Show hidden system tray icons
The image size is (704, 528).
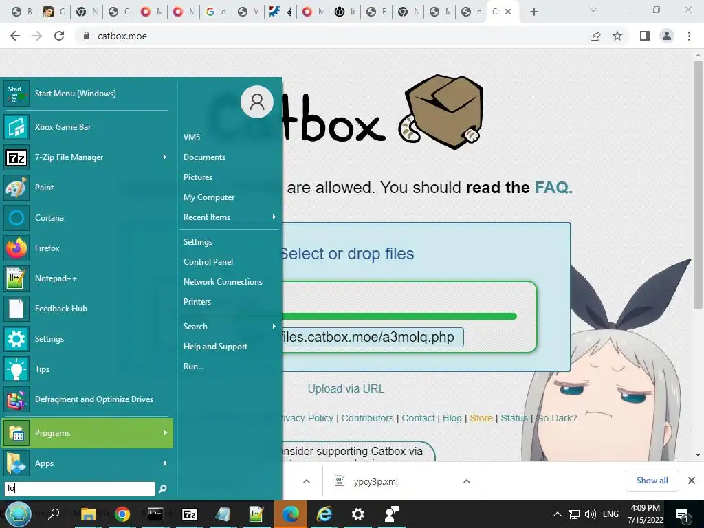(557, 514)
